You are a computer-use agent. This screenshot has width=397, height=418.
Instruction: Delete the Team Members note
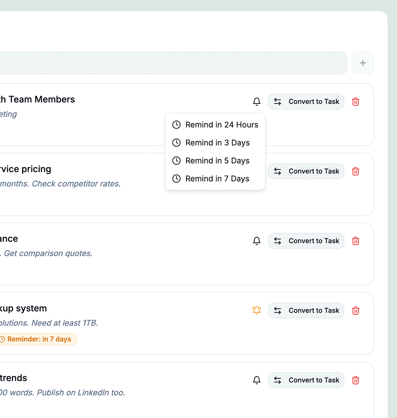(355, 101)
